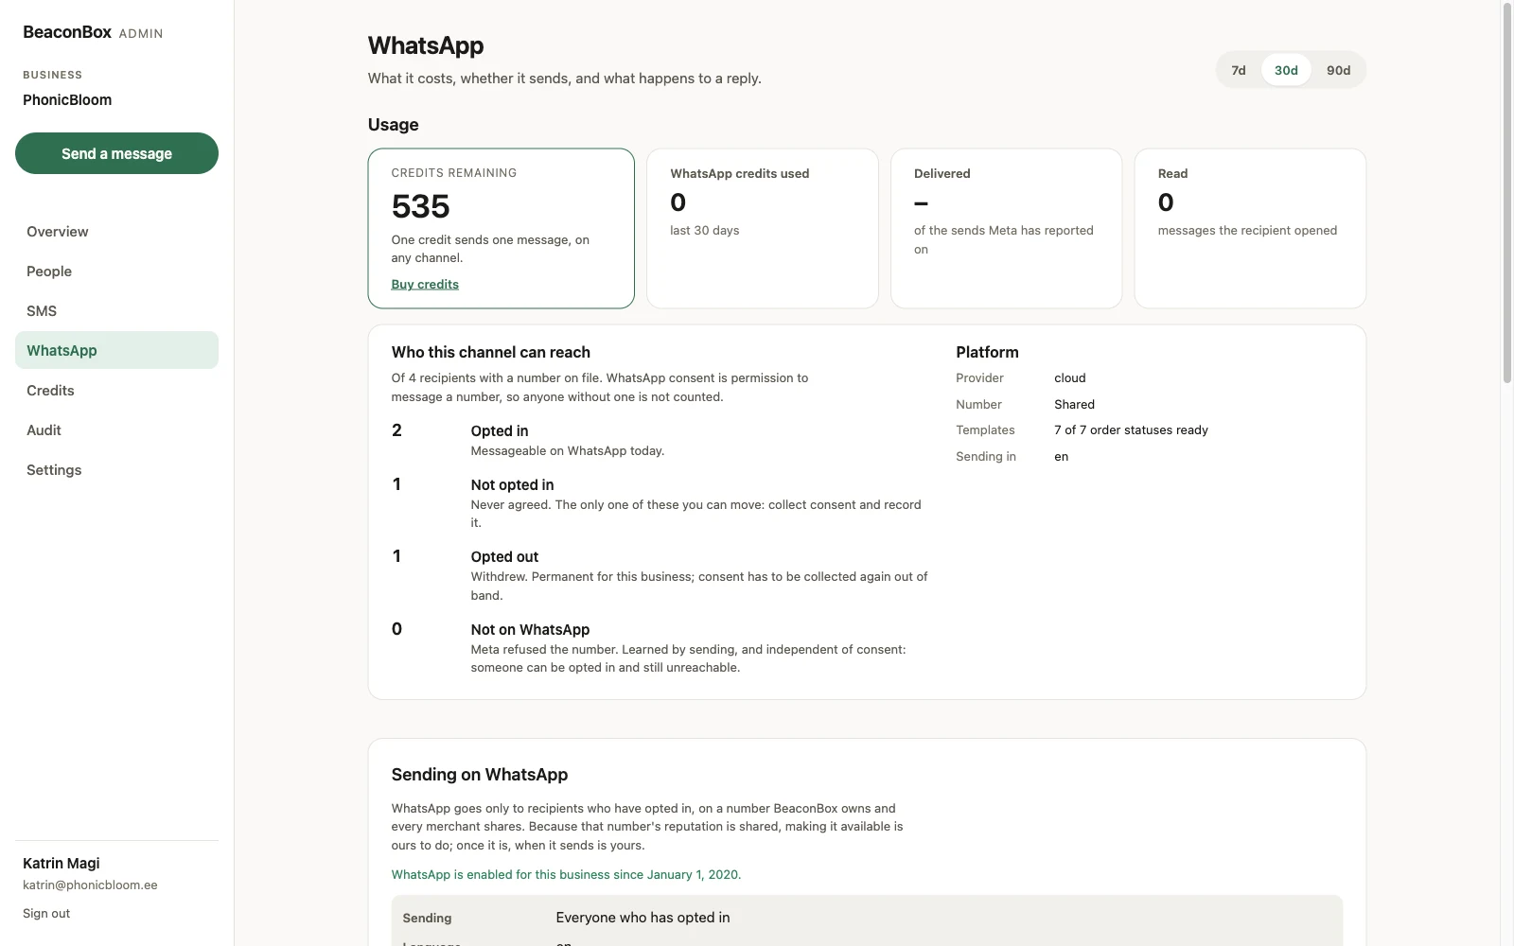Click the Sending in value en
The height and width of the screenshot is (946, 1514).
(1061, 456)
